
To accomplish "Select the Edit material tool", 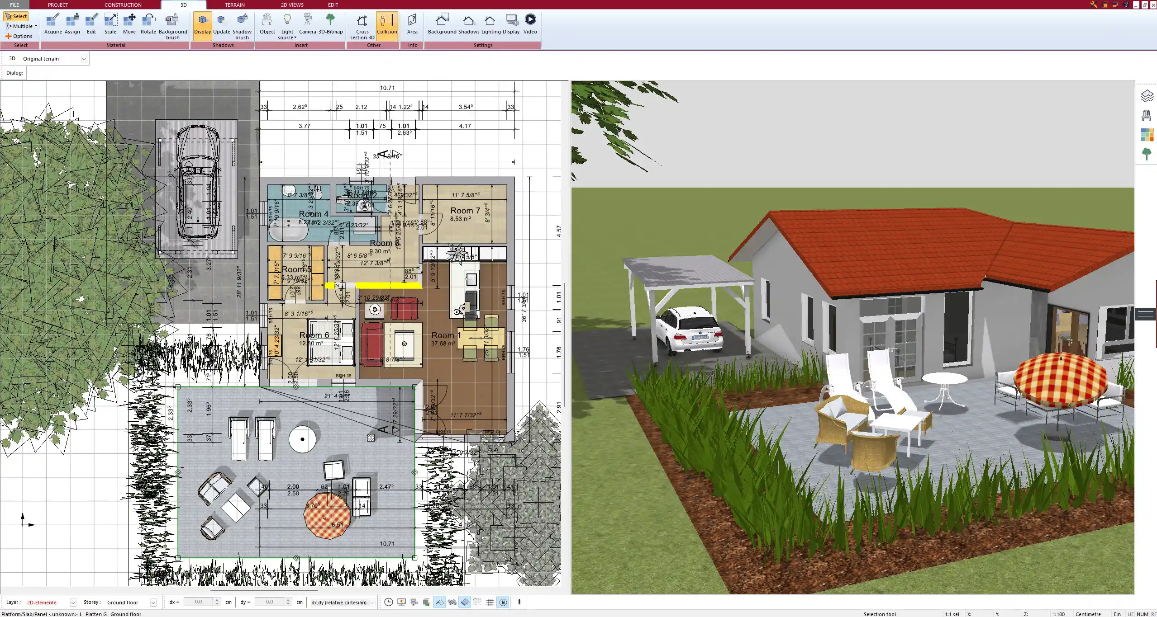I will pyautogui.click(x=91, y=24).
